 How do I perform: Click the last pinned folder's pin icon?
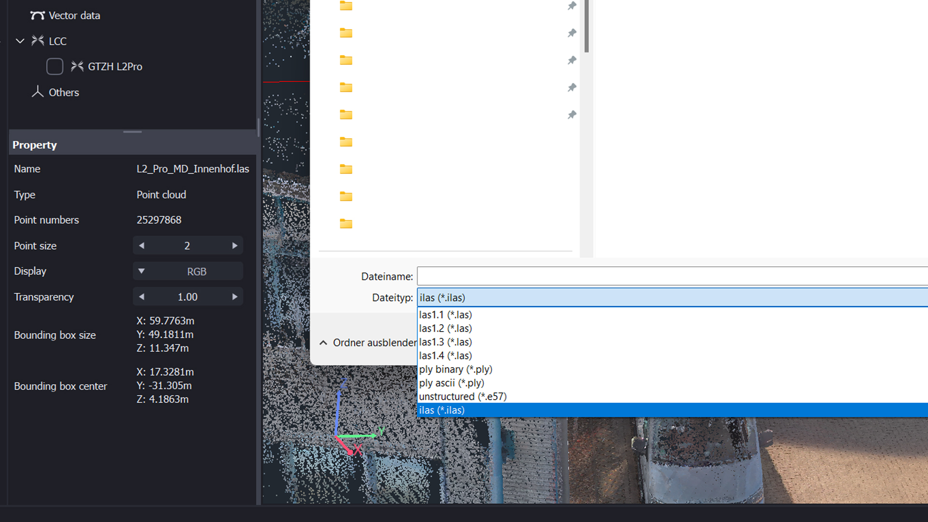[x=572, y=115]
